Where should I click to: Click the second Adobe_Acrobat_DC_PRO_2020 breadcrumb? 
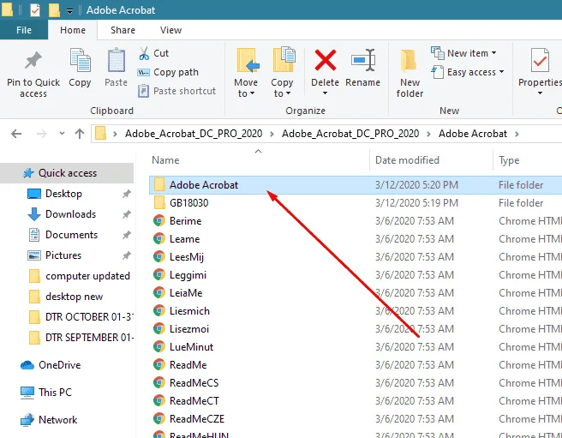(x=350, y=134)
